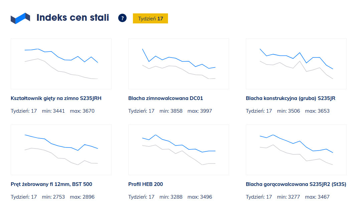Open the Blacha zimnowalcowana DC01 chart
This screenshot has height=209, width=349.
point(179,64)
